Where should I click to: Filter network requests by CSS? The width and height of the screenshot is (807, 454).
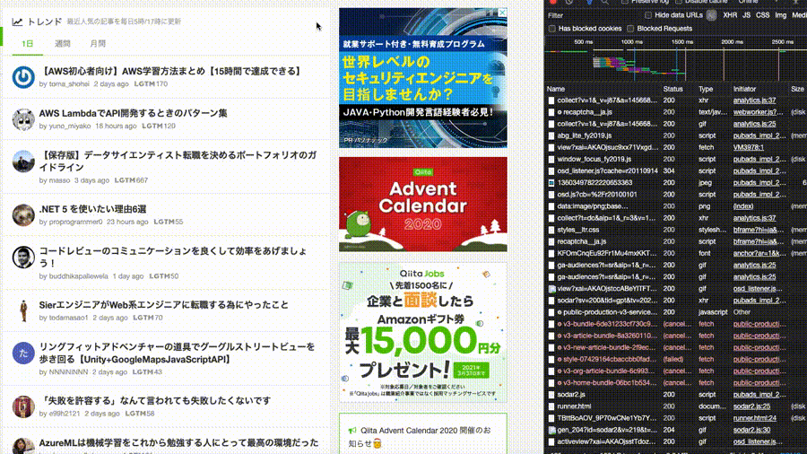[x=763, y=15]
